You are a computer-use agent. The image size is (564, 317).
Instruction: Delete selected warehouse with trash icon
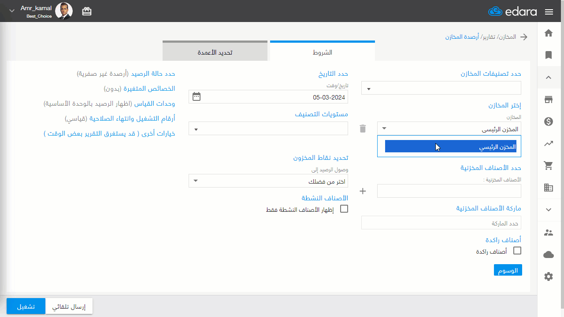tap(363, 129)
